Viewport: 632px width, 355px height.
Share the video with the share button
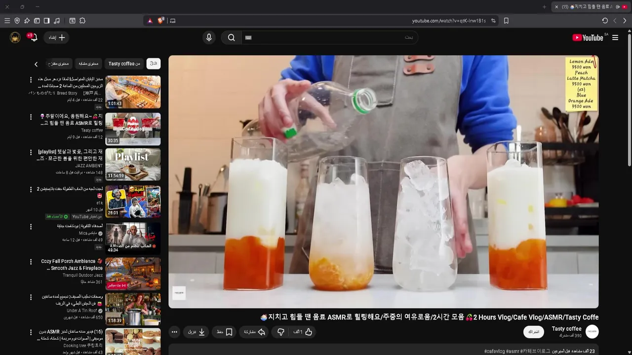(255, 332)
